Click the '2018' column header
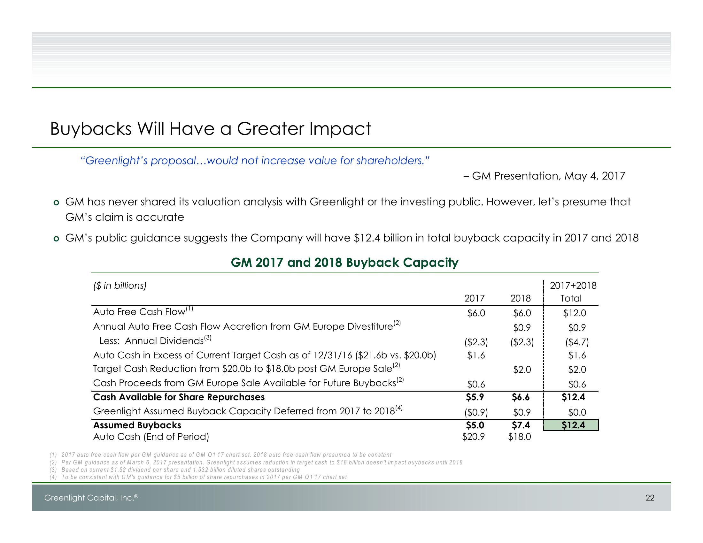 521,298
